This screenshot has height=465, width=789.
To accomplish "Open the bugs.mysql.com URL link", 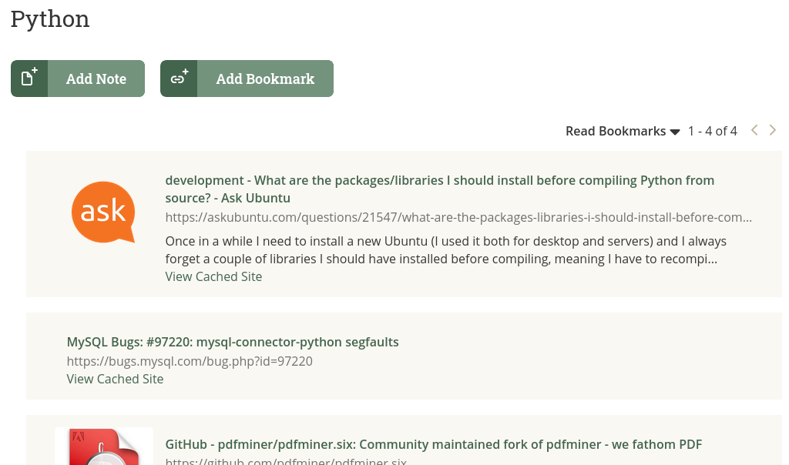I will coord(190,361).
